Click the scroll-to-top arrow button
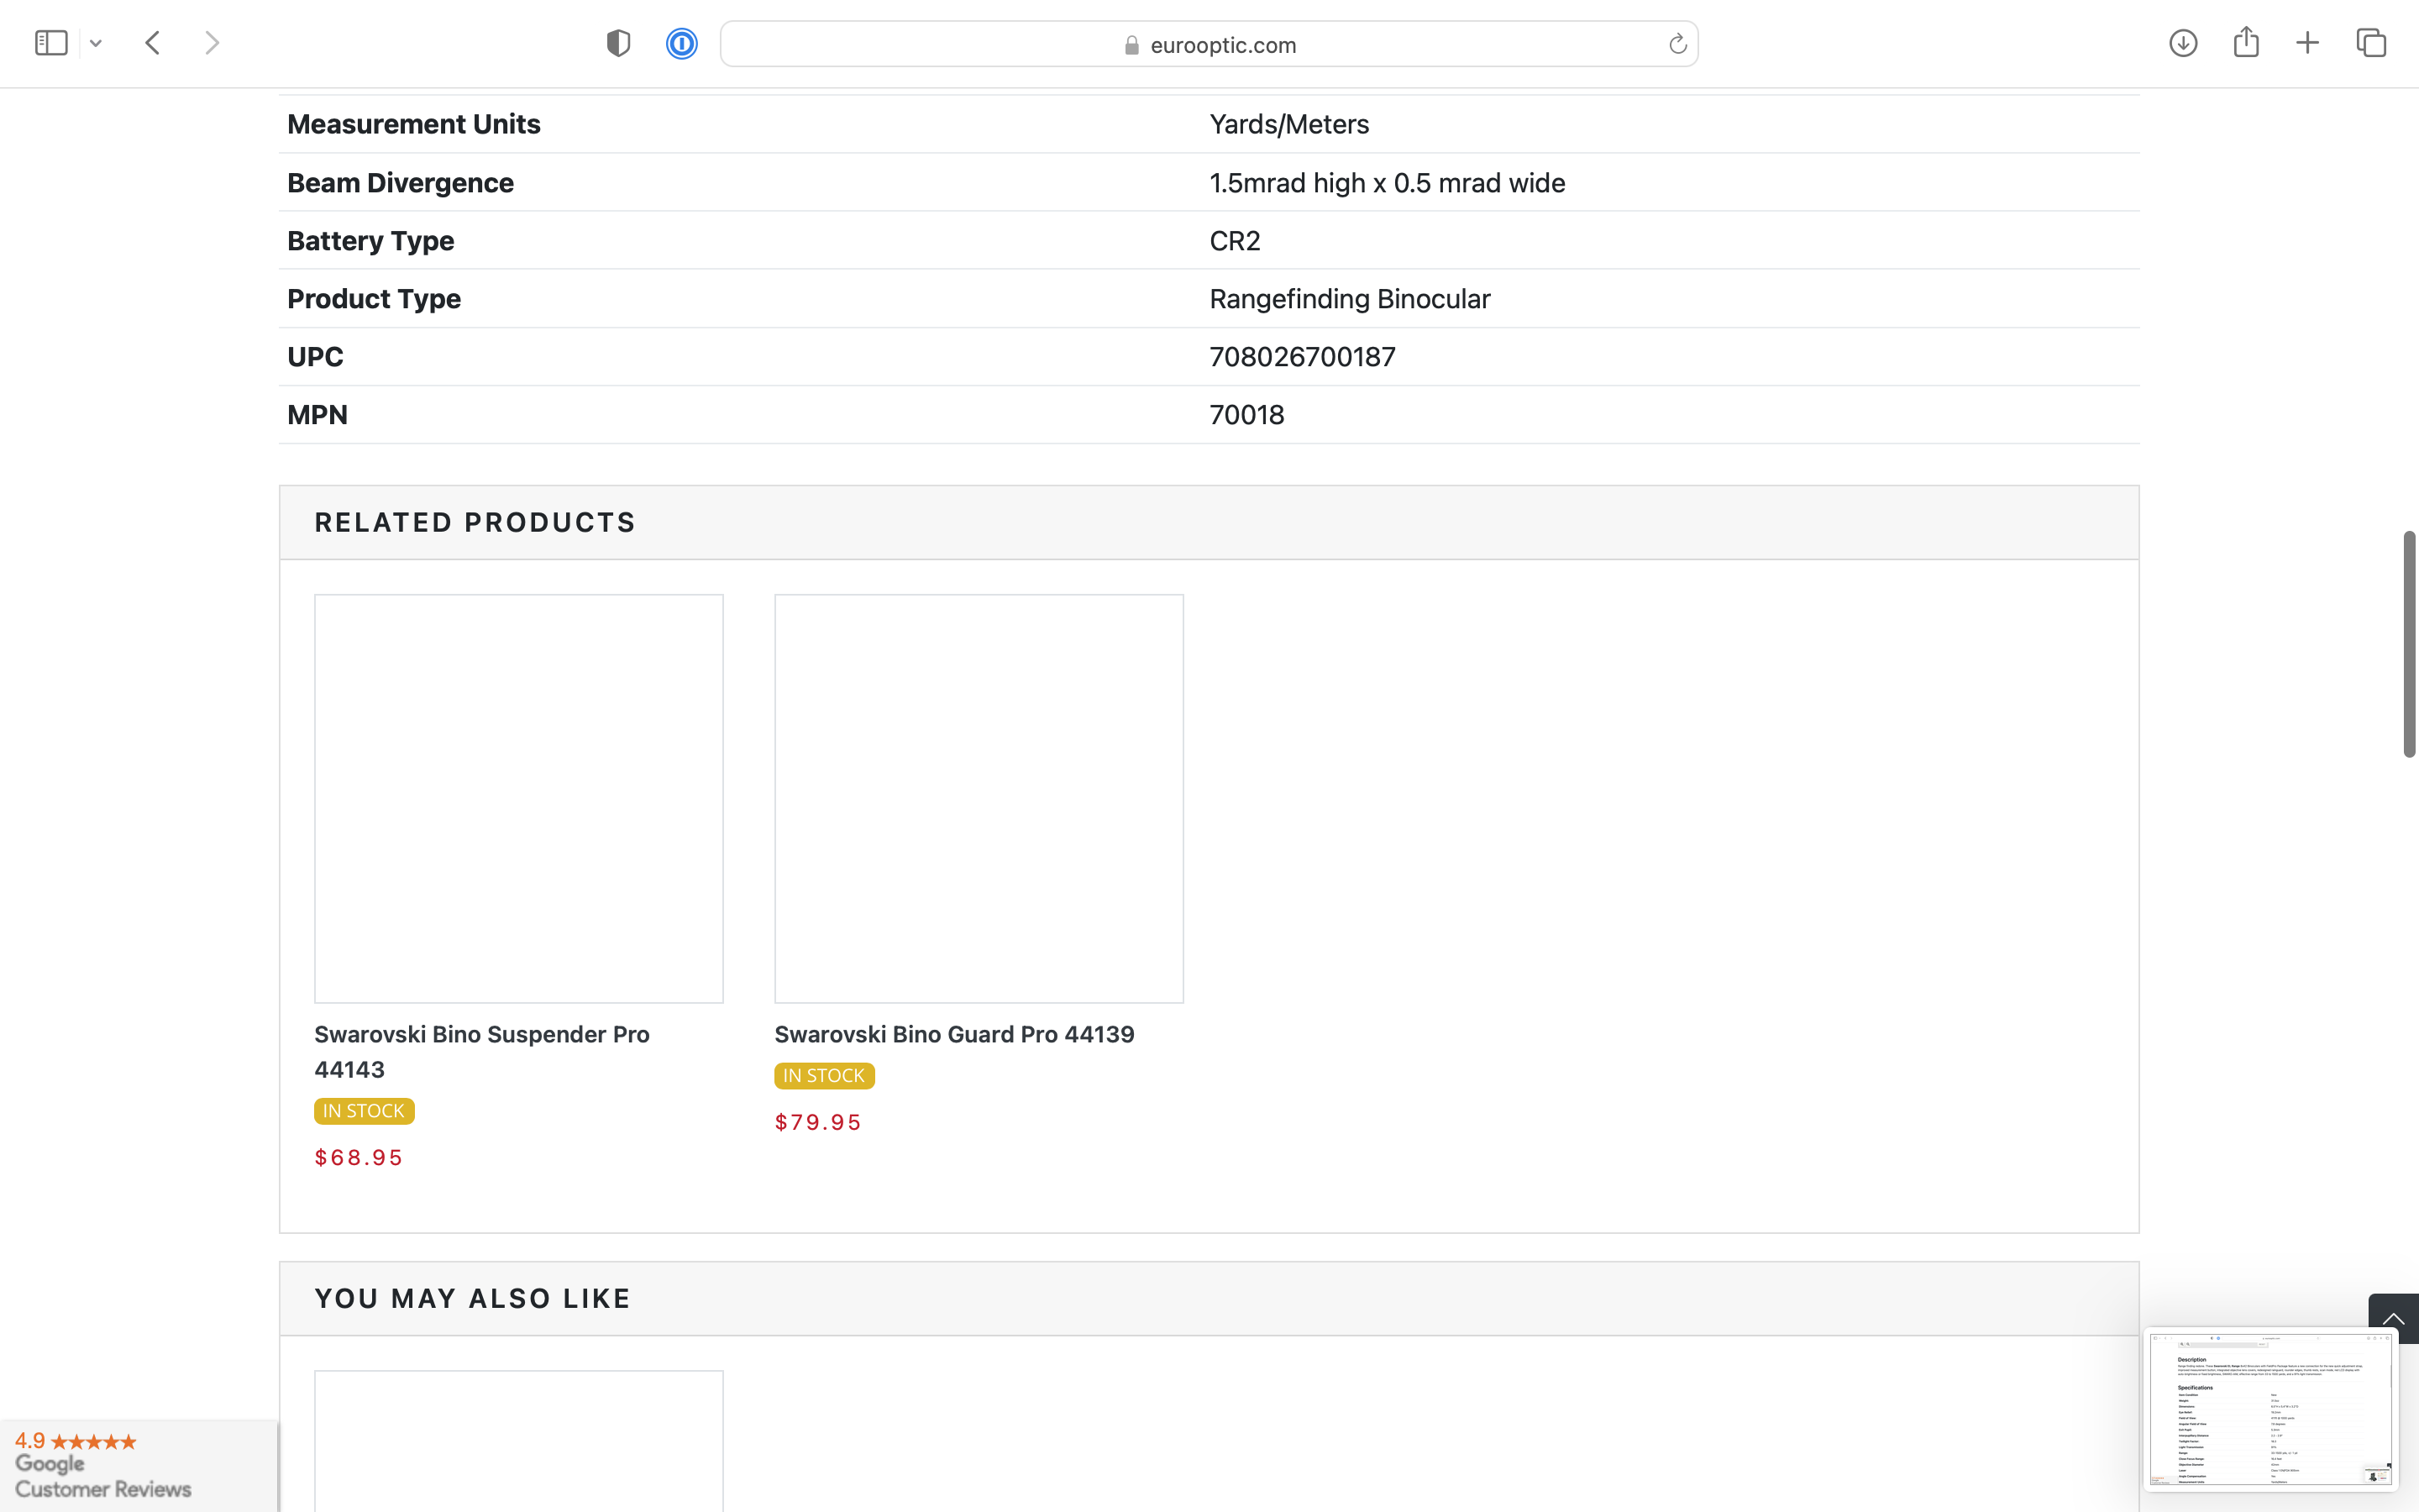2419x1512 pixels. click(x=2393, y=1318)
